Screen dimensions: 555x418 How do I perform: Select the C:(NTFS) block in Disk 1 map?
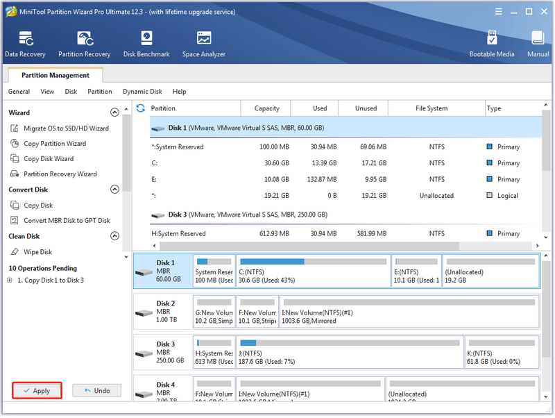314,271
